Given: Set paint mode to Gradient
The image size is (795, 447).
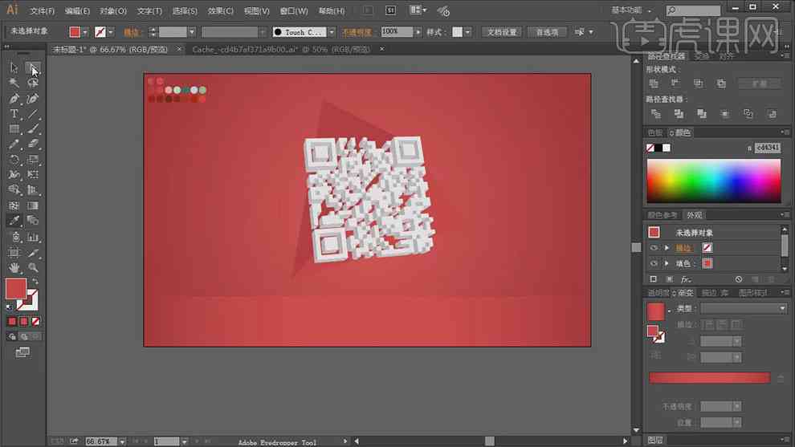Looking at the screenshot, I should [x=24, y=321].
